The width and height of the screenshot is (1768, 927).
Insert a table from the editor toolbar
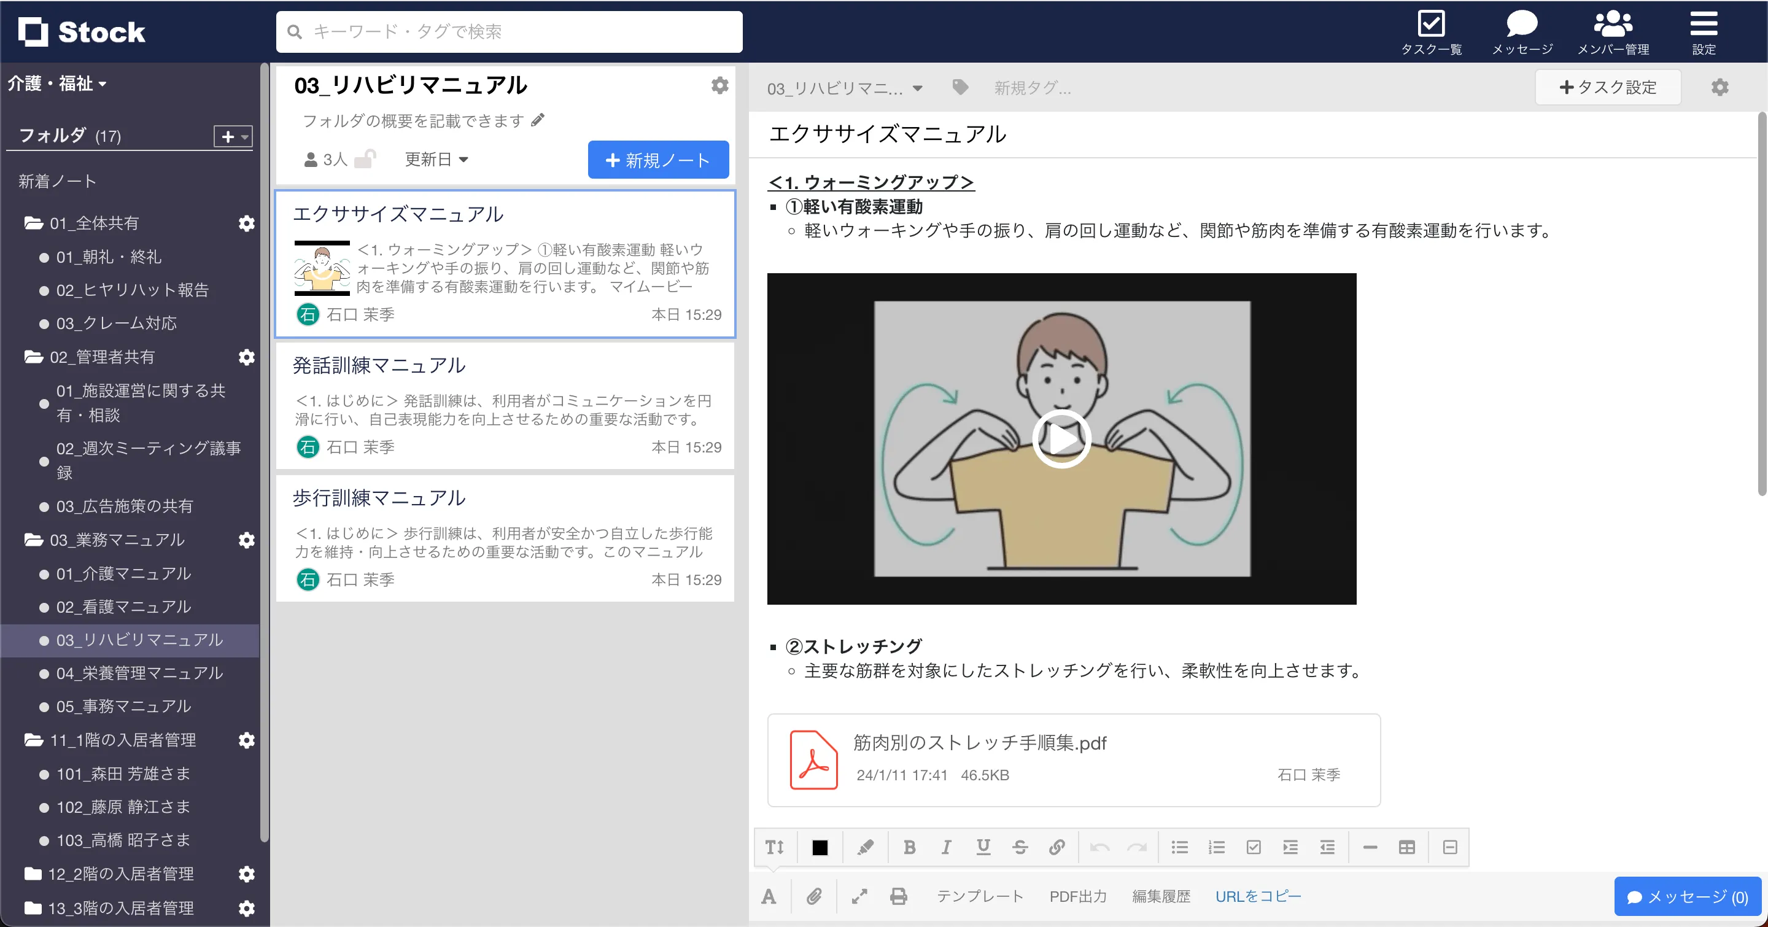[1407, 847]
